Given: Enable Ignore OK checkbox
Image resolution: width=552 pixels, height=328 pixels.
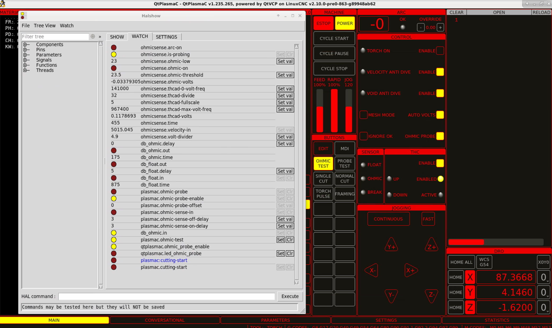Looking at the screenshot, I should [363, 136].
